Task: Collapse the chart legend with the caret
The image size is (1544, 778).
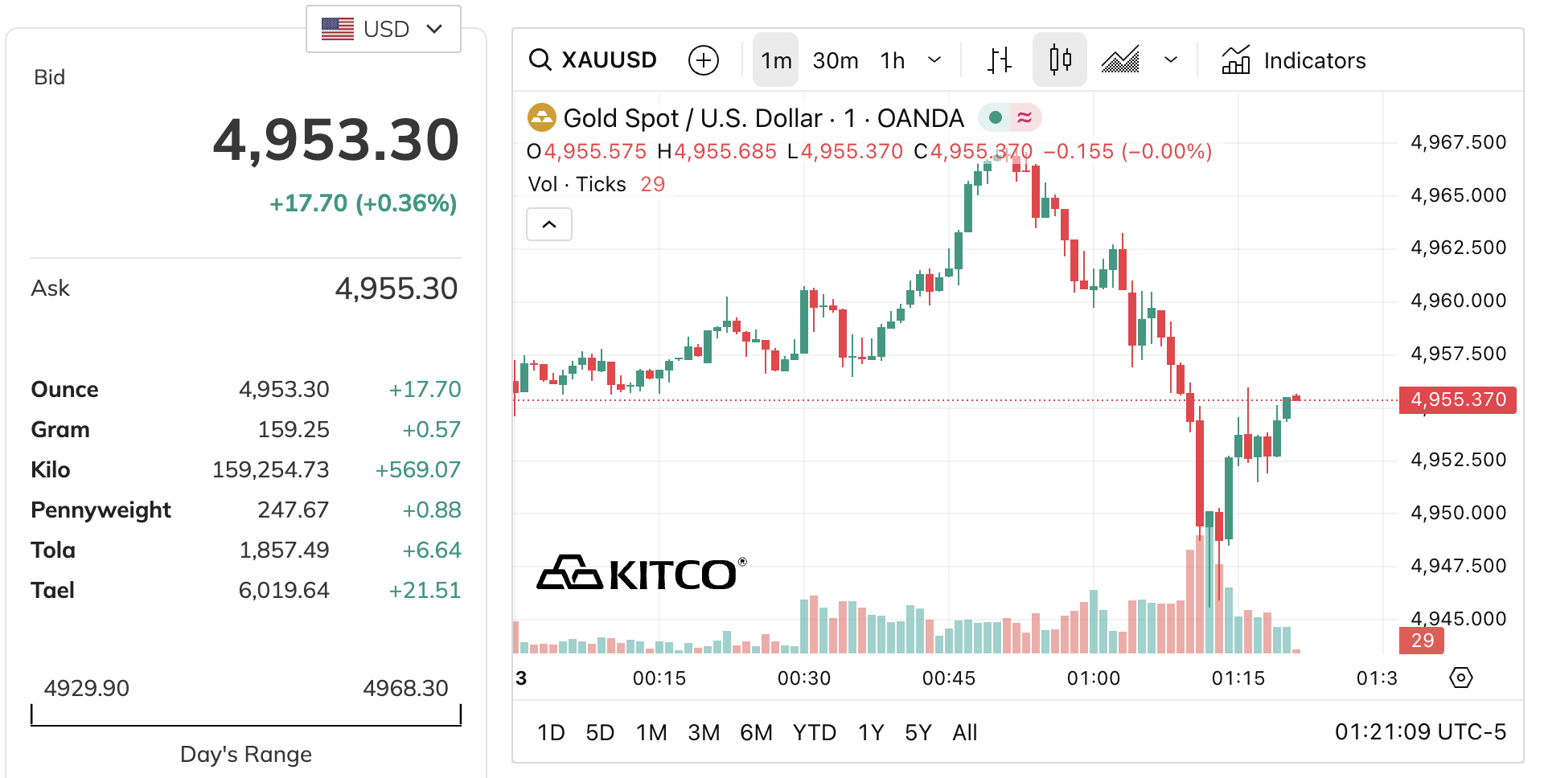Action: click(x=549, y=224)
